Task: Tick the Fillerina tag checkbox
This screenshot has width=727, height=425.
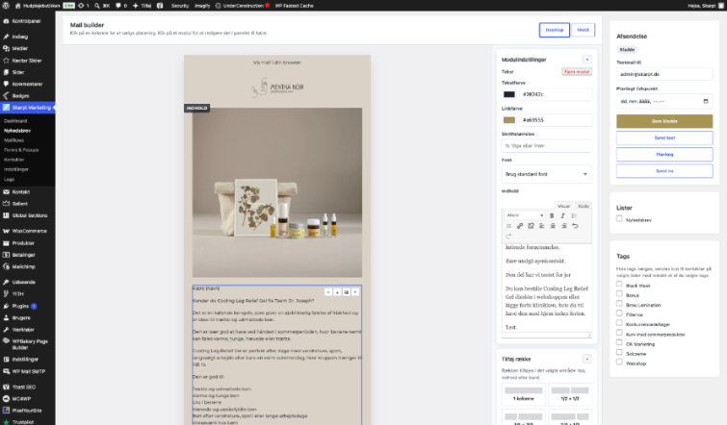Action: 619,312
